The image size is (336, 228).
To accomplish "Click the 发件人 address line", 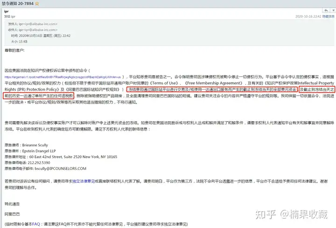I will [33, 24].
